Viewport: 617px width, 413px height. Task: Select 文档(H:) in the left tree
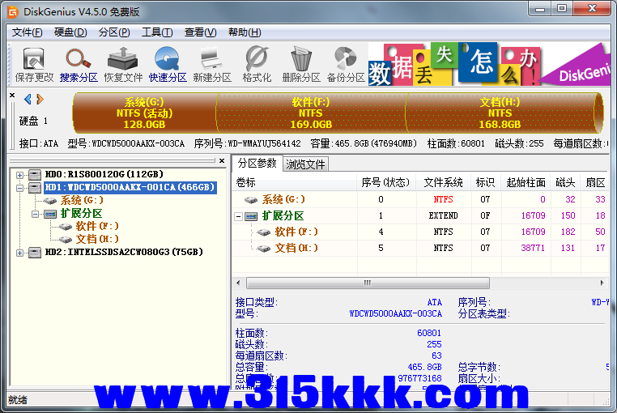97,239
